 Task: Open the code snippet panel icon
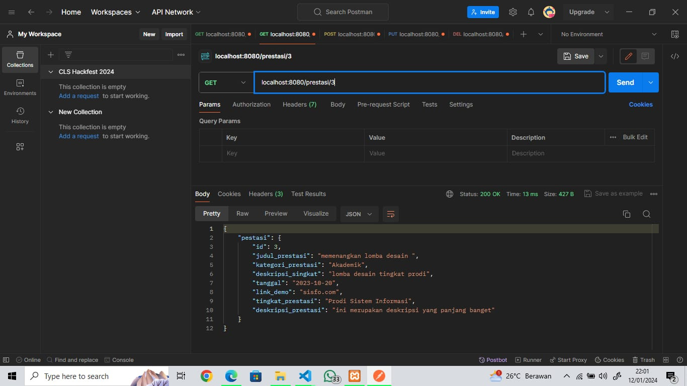click(x=675, y=56)
